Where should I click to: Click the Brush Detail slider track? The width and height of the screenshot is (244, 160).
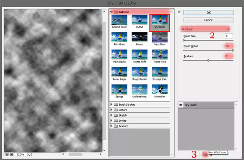tap(208, 50)
